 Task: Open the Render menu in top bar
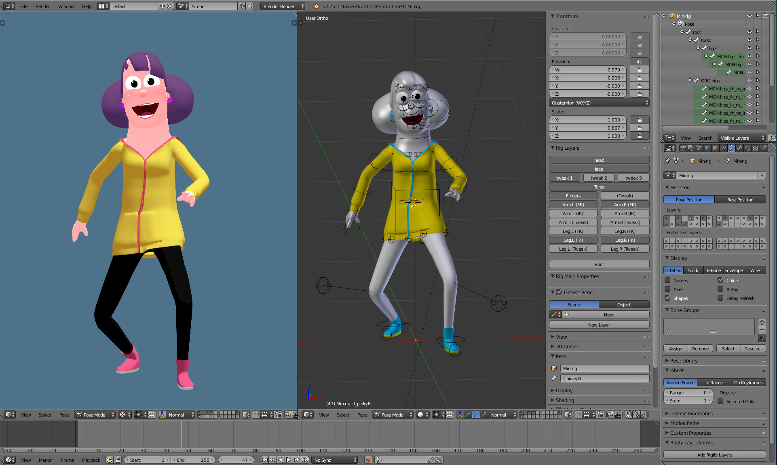tap(42, 6)
